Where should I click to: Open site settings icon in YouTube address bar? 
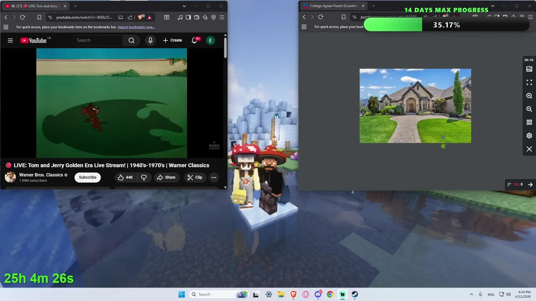[x=50, y=17]
